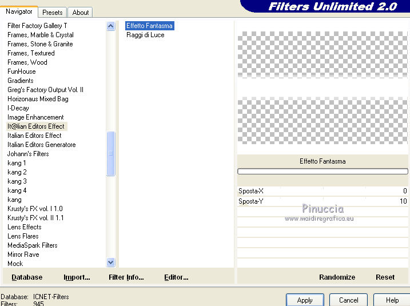
Task: Click the category list scroll down arrow
Action: [110, 262]
